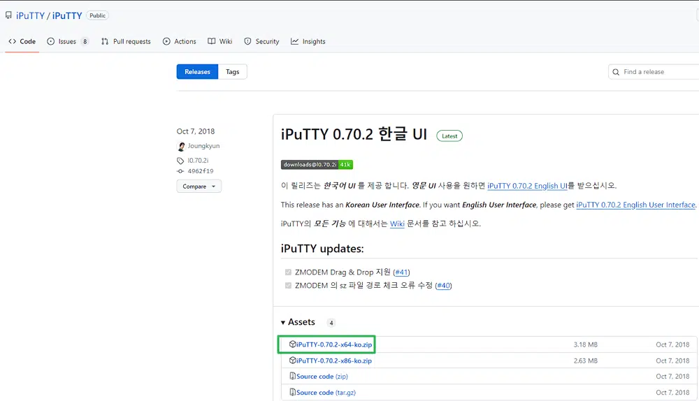This screenshot has height=401, width=699.
Task: Focus the Find a release search field
Action: [654, 72]
